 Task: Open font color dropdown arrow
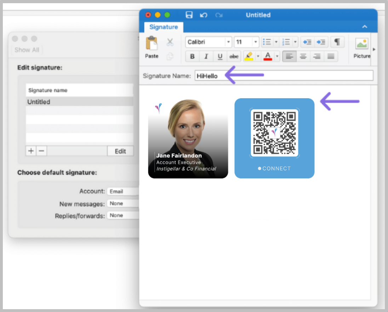[x=277, y=56]
